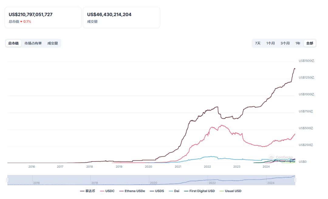Click the 全部 range button
The width and height of the screenshot is (328, 199).
point(309,43)
